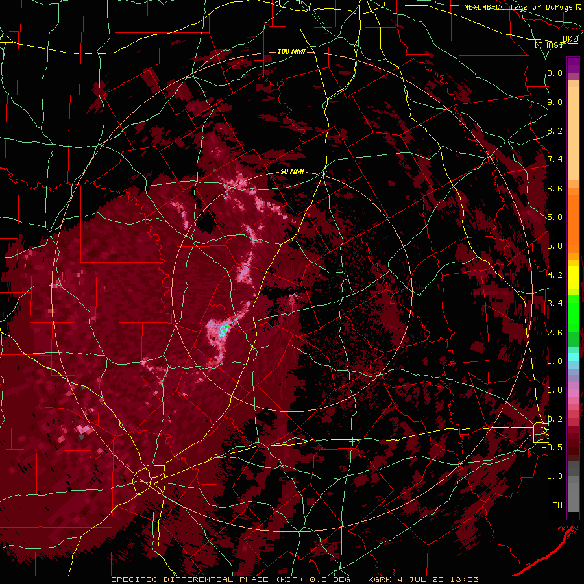Pick the gray bottom color bar segment

tap(573, 497)
